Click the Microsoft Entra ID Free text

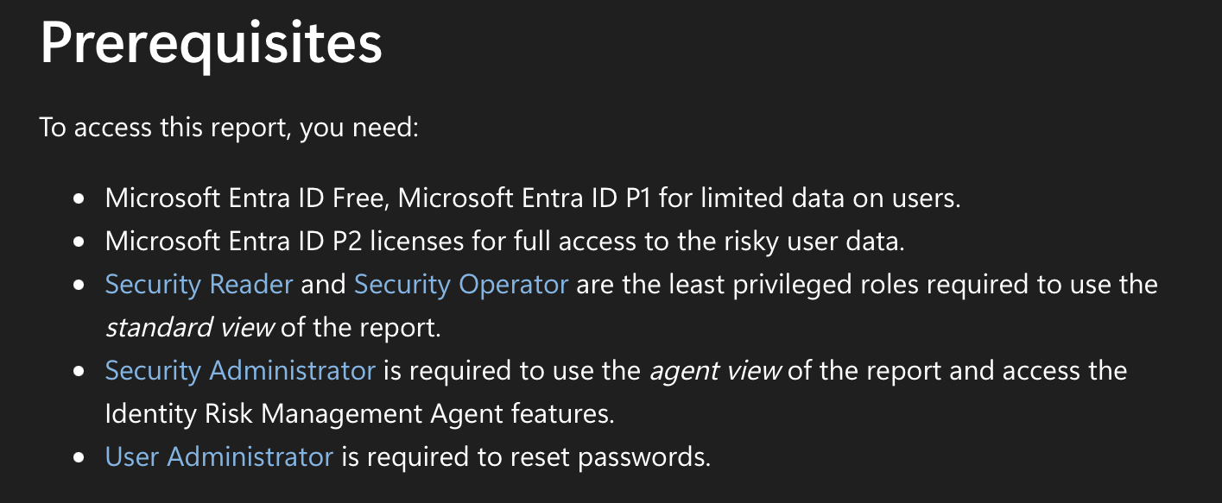244,198
